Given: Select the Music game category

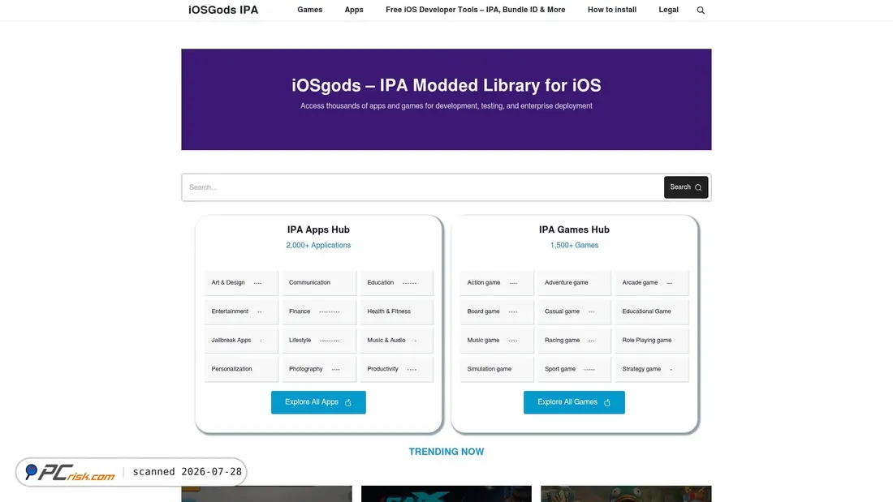Looking at the screenshot, I should (x=497, y=341).
